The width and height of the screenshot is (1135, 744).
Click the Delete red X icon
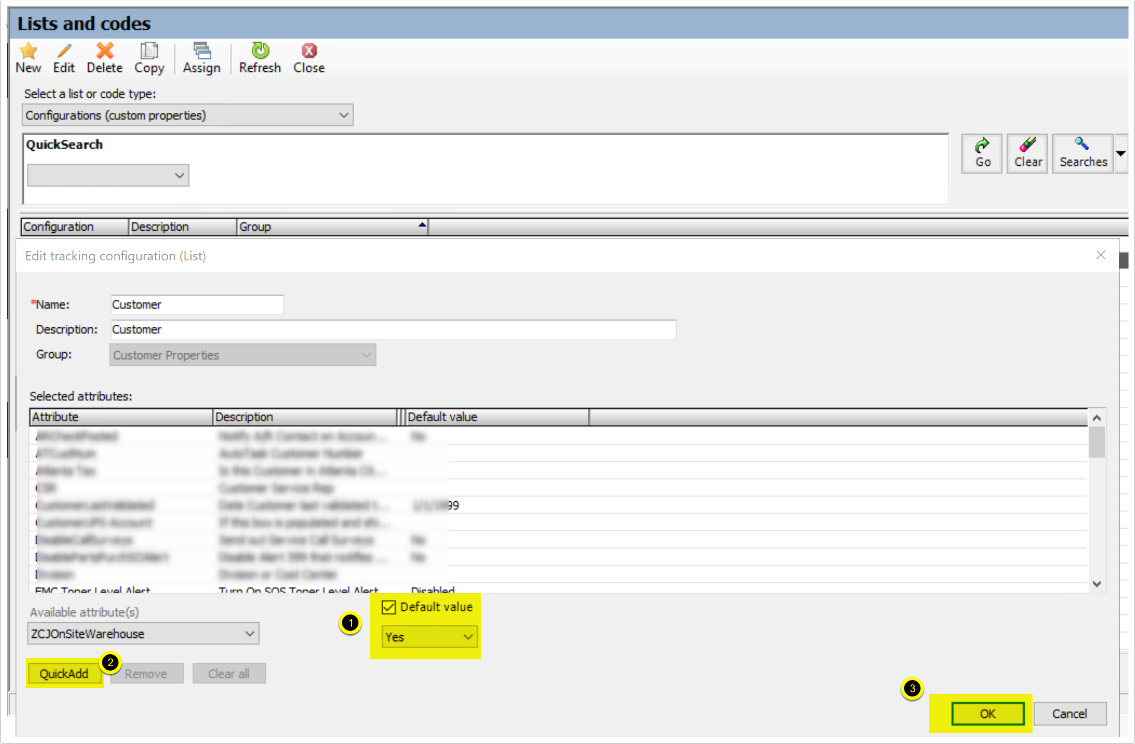pyautogui.click(x=105, y=51)
